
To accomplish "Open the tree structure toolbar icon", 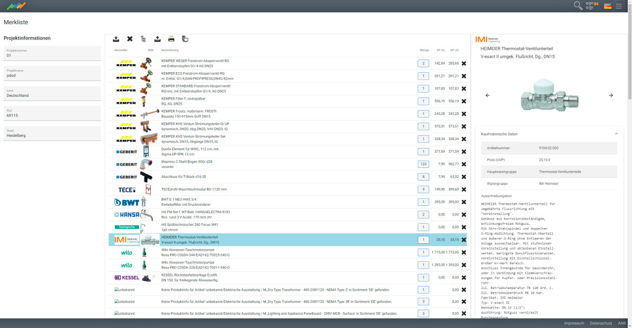I will click(143, 39).
